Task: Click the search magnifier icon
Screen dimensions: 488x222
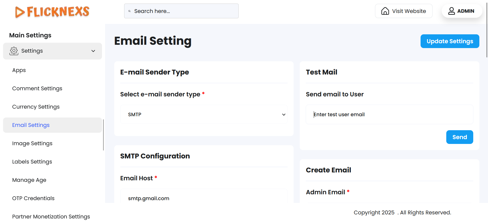Action: point(130,11)
